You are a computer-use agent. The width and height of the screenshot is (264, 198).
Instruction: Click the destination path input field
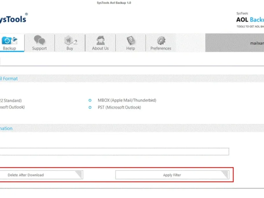[x=114, y=151]
